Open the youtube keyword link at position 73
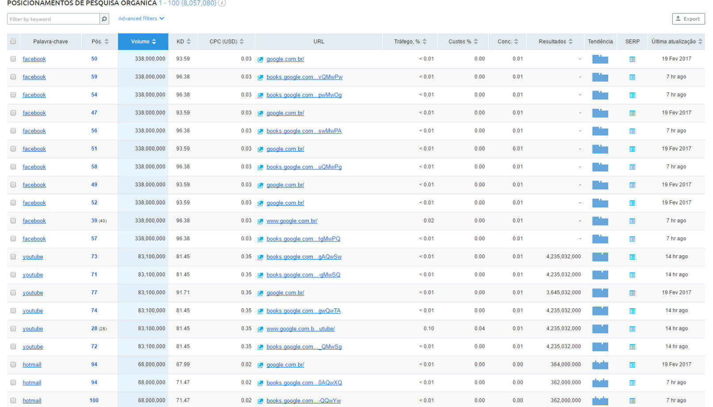Viewport: 713px width, 407px height. (x=33, y=257)
